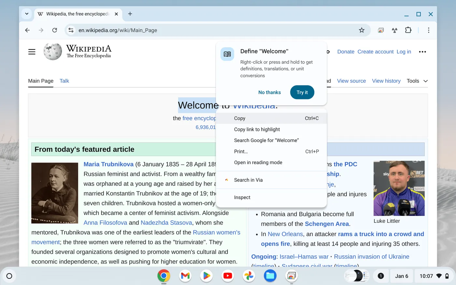Viewport: 456px width, 285px height.
Task: Click the Wikipedia globe logo
Action: pos(53,51)
